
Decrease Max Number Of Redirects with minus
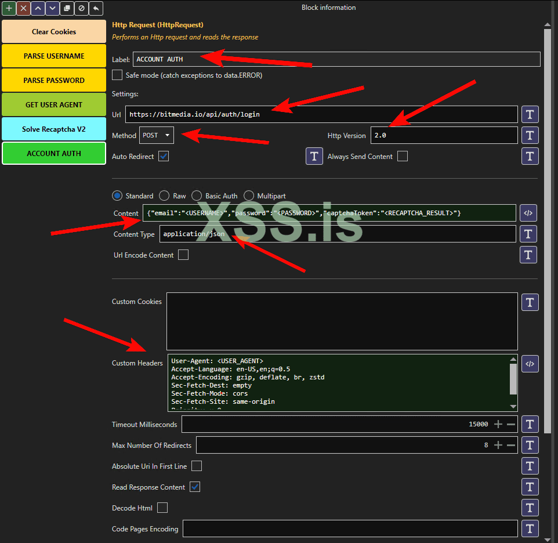pos(511,445)
